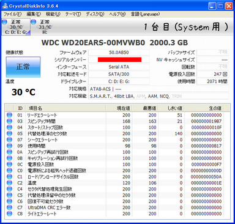The image size is (235, 224).
Task: Open the ヘルプ(H) menu
Action: tap(117, 14)
